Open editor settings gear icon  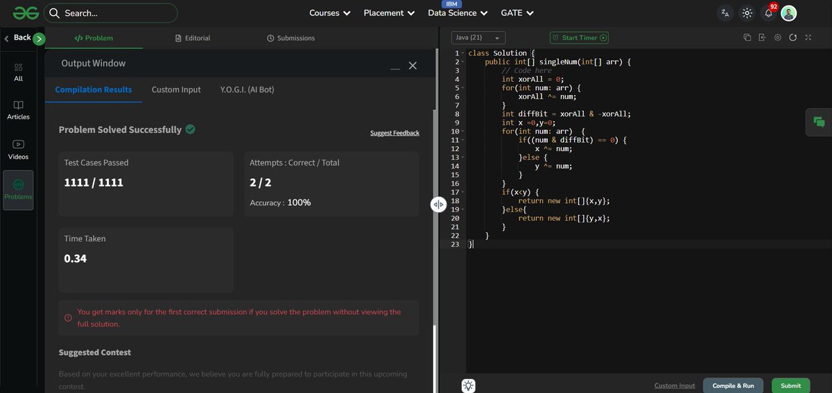[x=778, y=37]
